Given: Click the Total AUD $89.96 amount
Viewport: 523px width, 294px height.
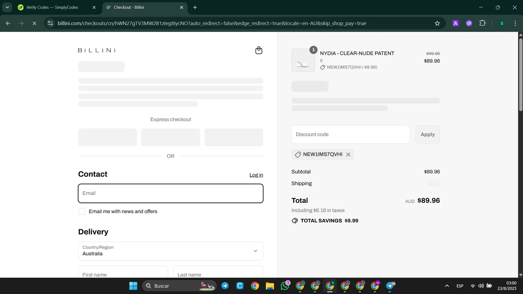Looking at the screenshot, I should pyautogui.click(x=429, y=201).
